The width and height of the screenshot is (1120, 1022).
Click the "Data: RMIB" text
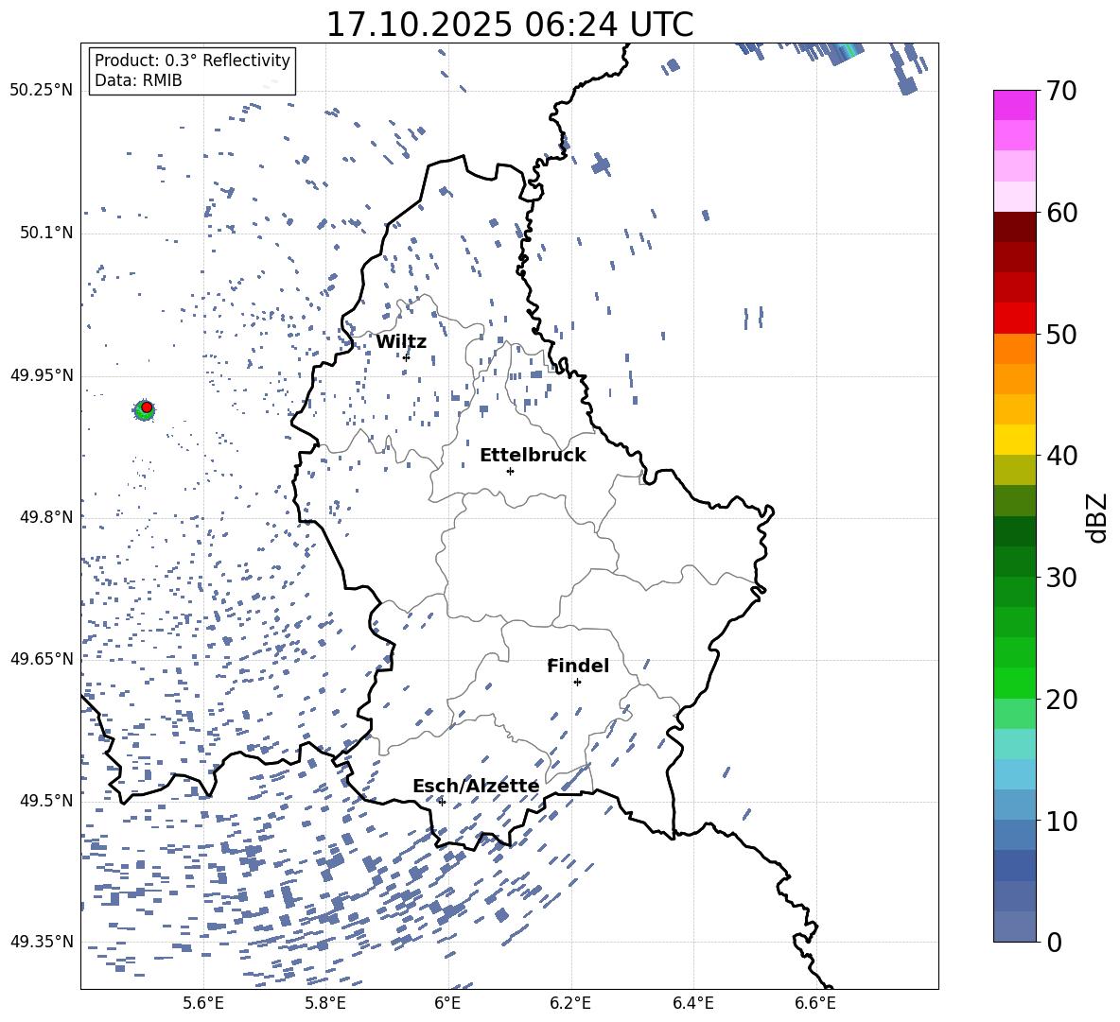pyautogui.click(x=138, y=80)
